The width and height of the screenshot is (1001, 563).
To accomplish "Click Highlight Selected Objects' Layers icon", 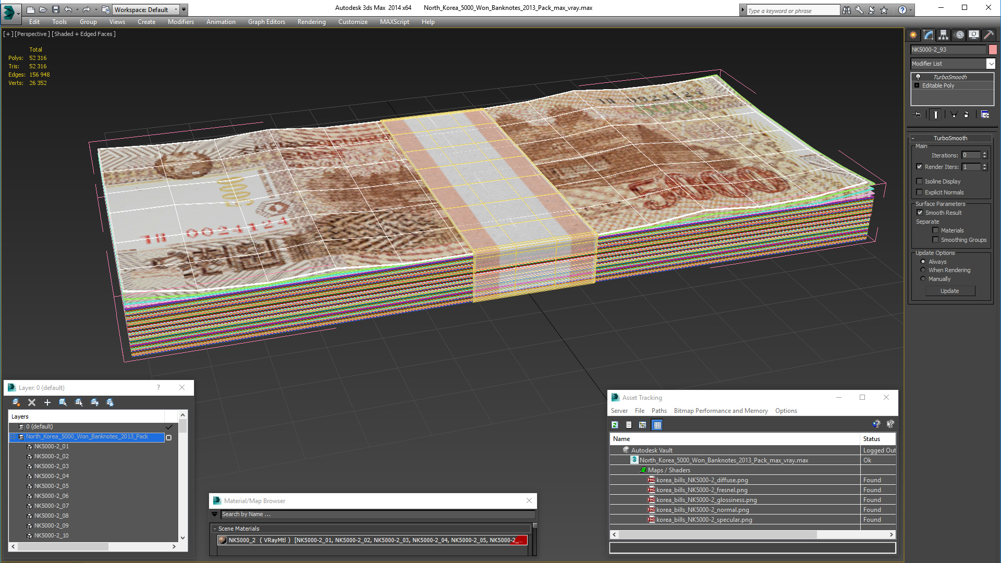I will 79,402.
